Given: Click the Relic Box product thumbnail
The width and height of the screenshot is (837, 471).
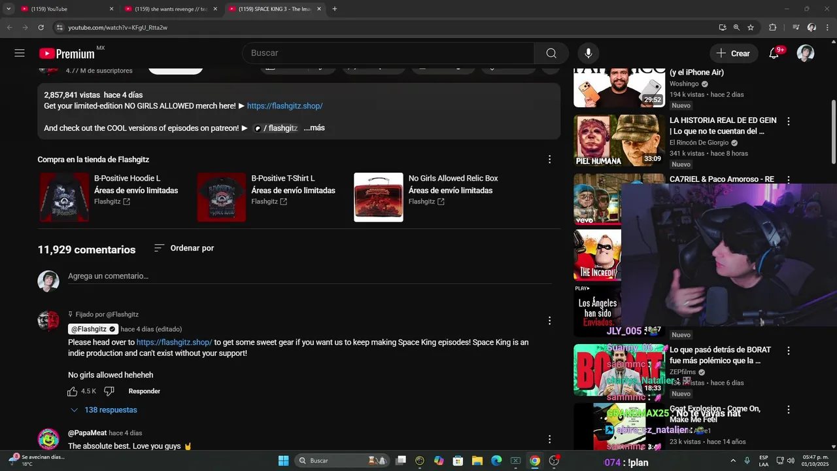Looking at the screenshot, I should tap(379, 198).
